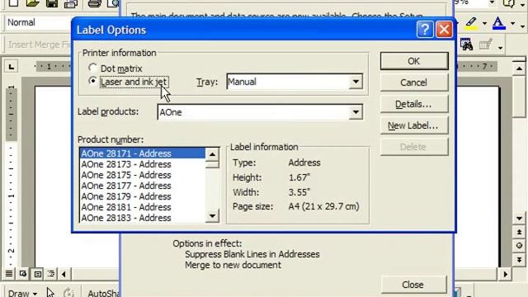Click horizontal scrollbar left arrow
The image size is (528, 297).
[x=64, y=274]
